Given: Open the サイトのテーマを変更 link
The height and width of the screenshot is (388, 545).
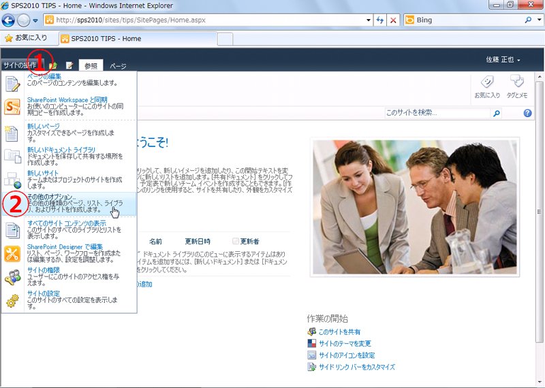Looking at the screenshot, I should pyautogui.click(x=345, y=344).
